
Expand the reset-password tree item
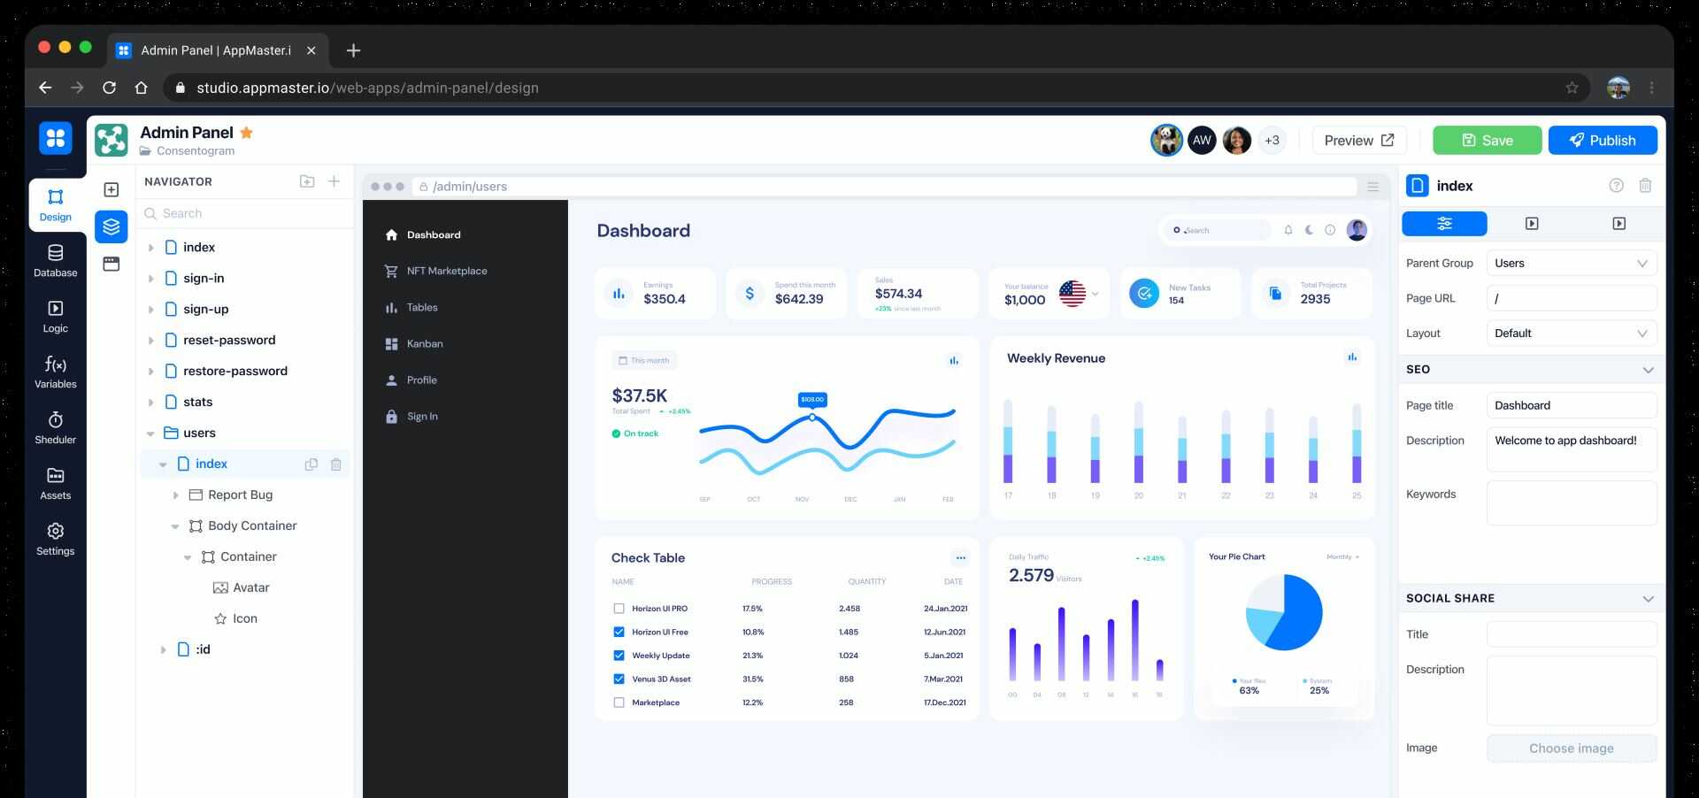point(151,341)
